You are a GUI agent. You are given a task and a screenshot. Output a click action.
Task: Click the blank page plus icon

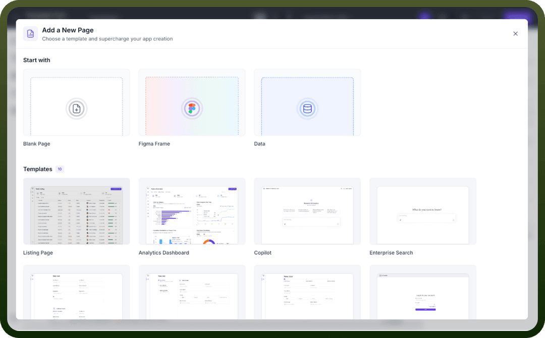77,109
